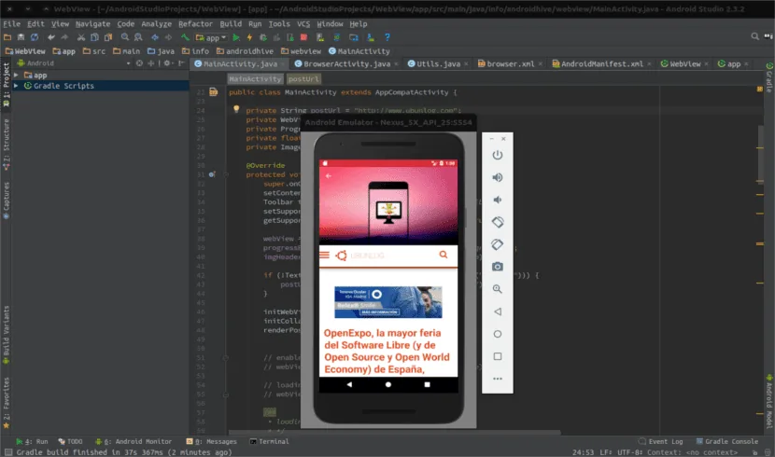
Task: Click the Find magnifier toolbar icon
Action: [125, 37]
